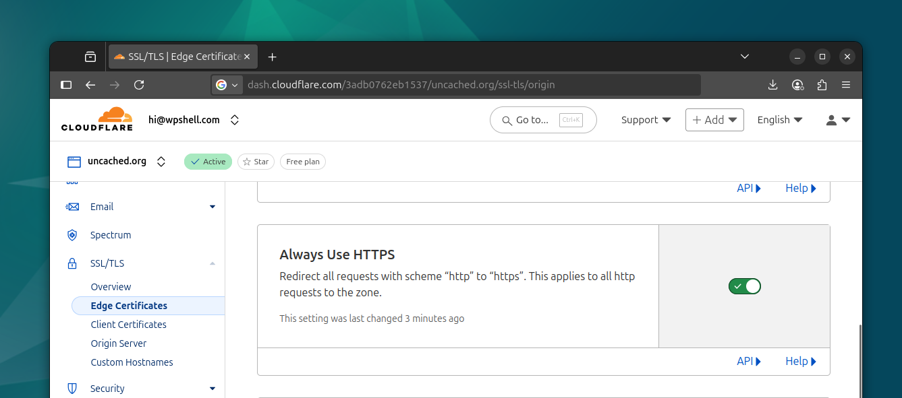Open Origin Server page

tap(119, 343)
